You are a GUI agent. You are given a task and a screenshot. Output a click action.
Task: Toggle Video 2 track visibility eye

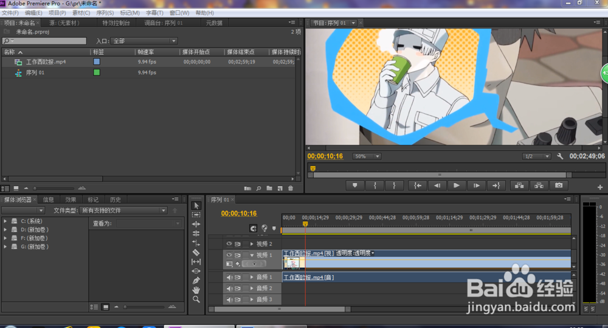229,244
